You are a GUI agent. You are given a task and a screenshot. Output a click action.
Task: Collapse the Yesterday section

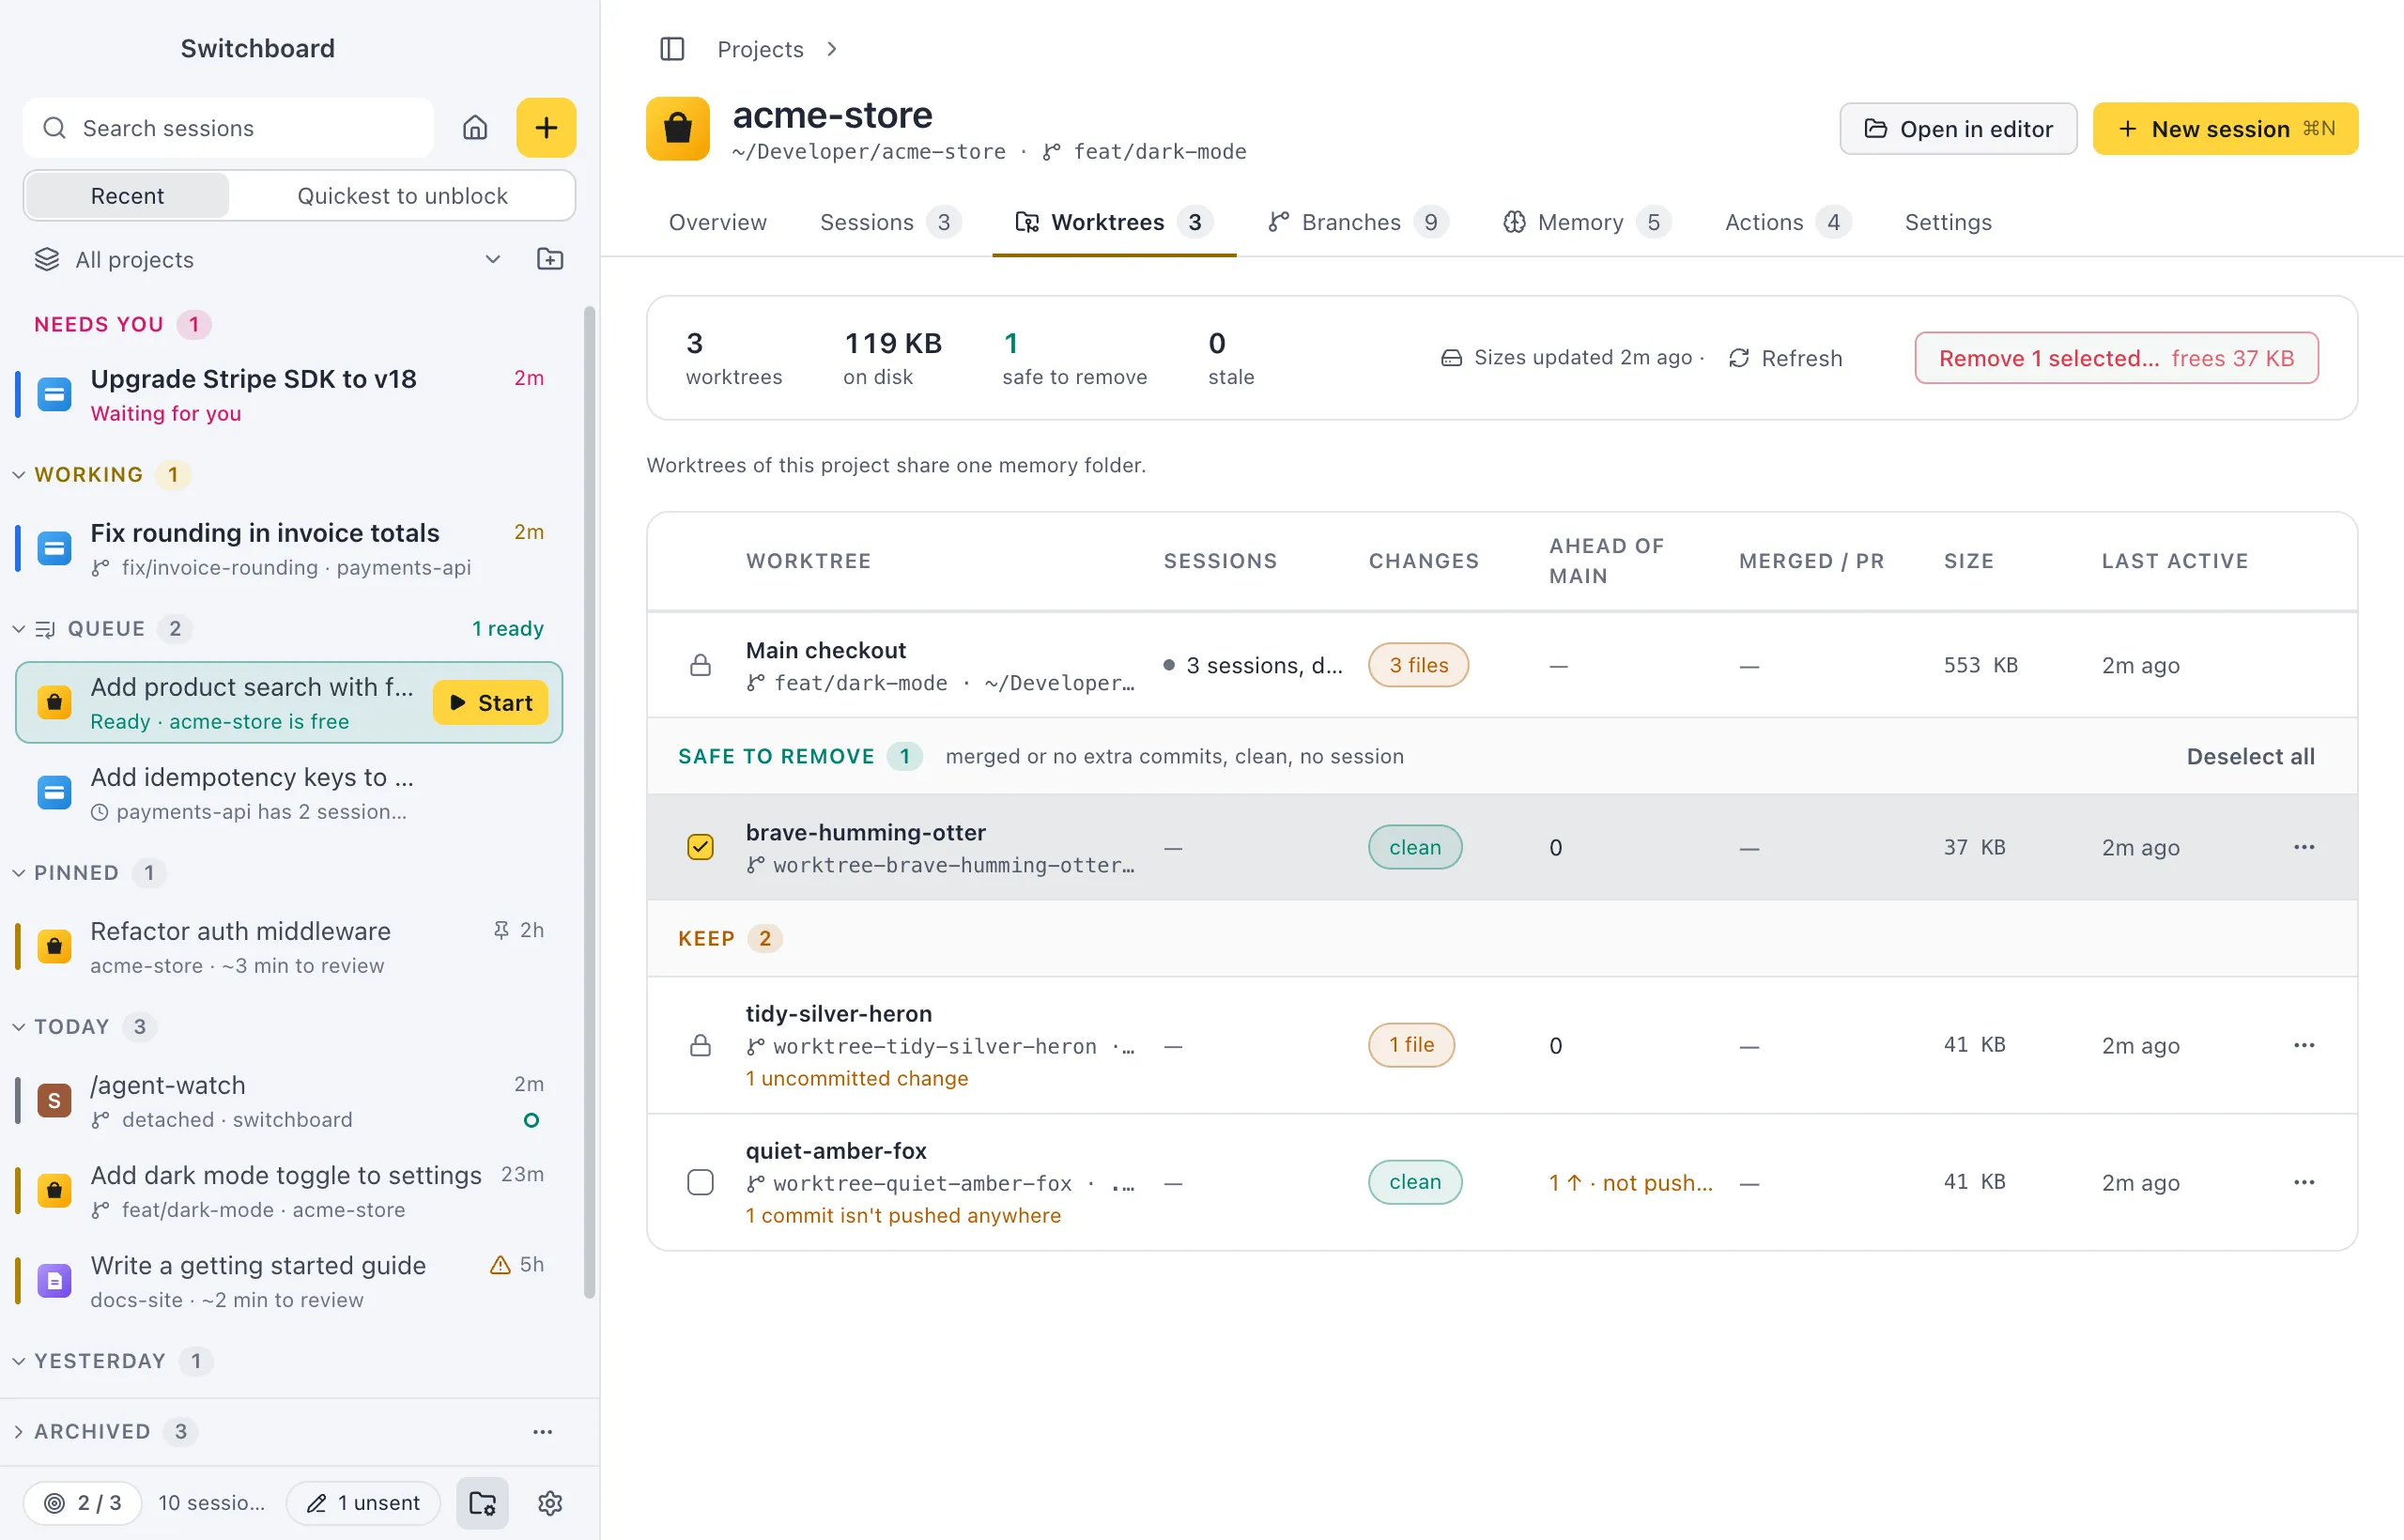click(18, 1360)
